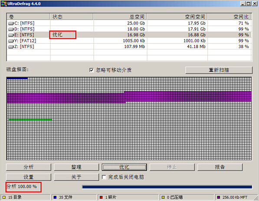The image size is (259, 201).
Task: Click the blue cluster strip in map
Action: pos(17,78)
